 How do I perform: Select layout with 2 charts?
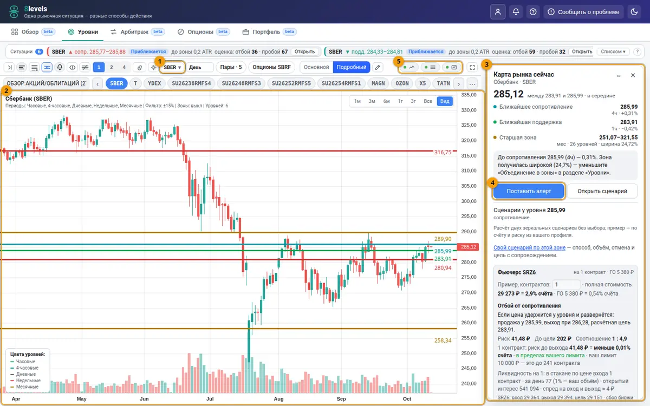[112, 67]
